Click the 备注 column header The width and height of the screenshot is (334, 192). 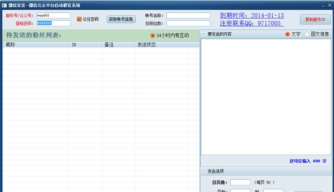118,45
